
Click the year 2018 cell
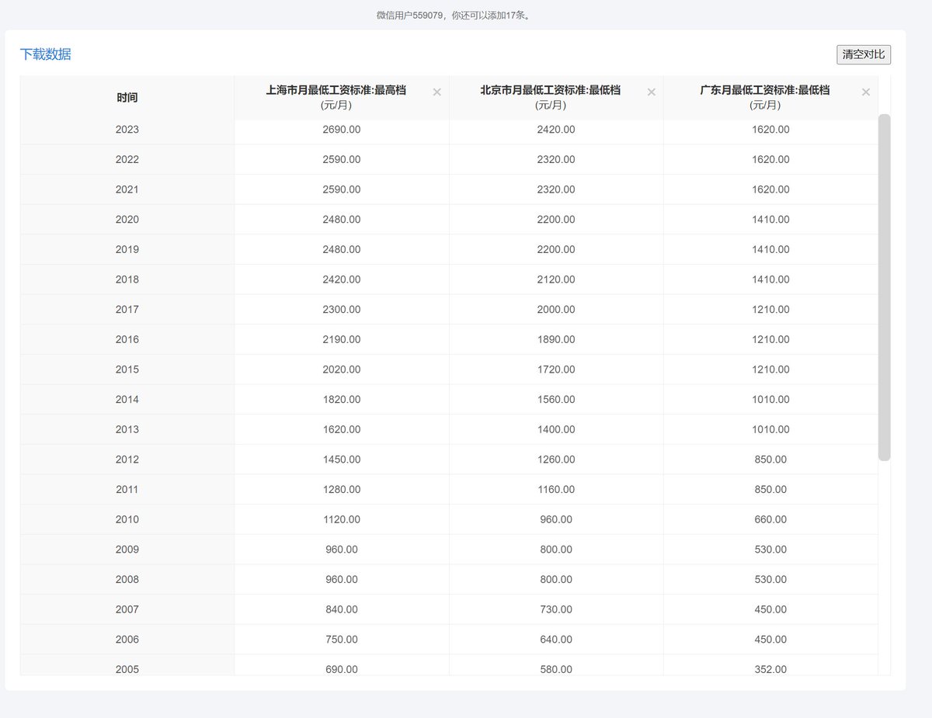127,279
